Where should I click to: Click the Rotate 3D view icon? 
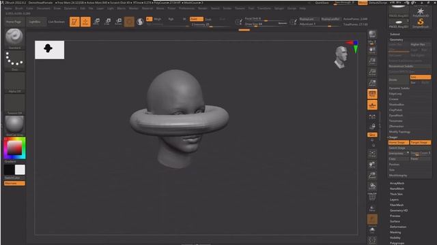pyautogui.click(x=372, y=186)
